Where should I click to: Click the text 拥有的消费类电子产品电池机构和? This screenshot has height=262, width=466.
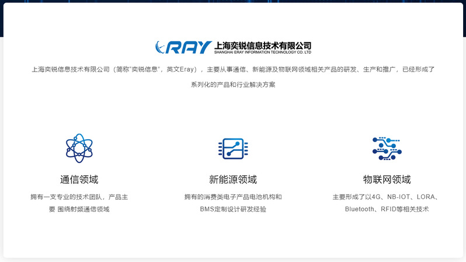(233, 197)
